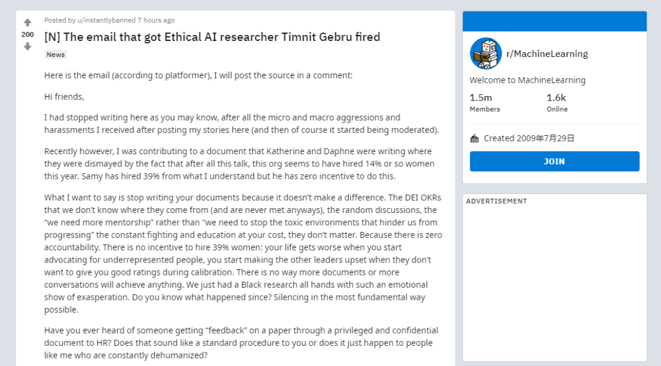The height and width of the screenshot is (366, 661).
Task: Click the ADVERTISEMENT label
Action: 496,201
